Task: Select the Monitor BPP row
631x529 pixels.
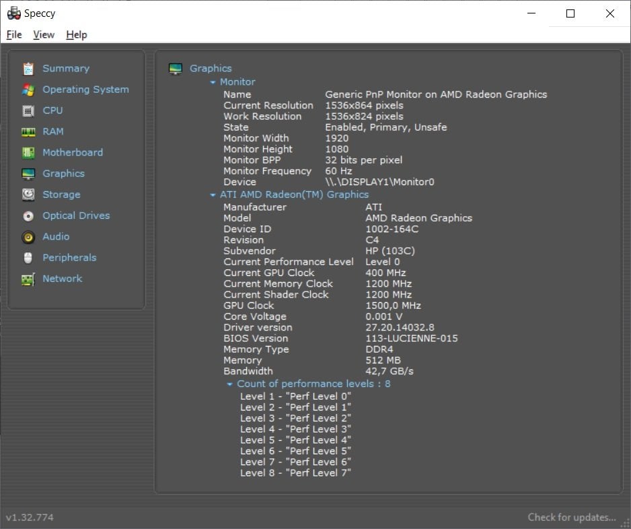Action: click(x=313, y=160)
